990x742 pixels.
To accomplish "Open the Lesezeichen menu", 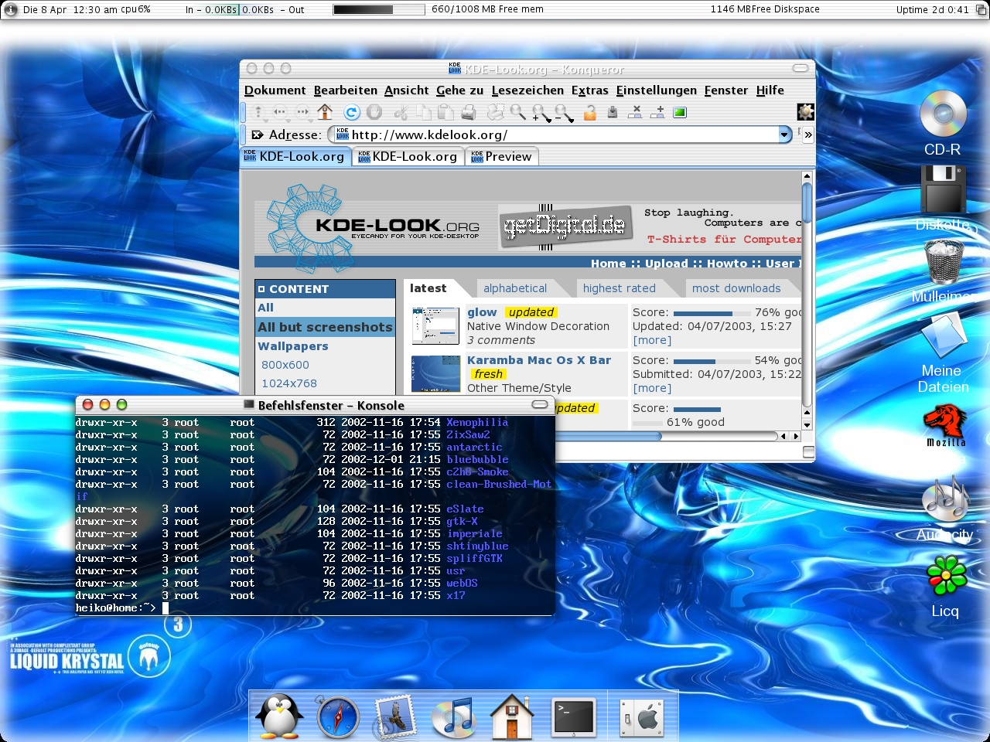I will 527,90.
